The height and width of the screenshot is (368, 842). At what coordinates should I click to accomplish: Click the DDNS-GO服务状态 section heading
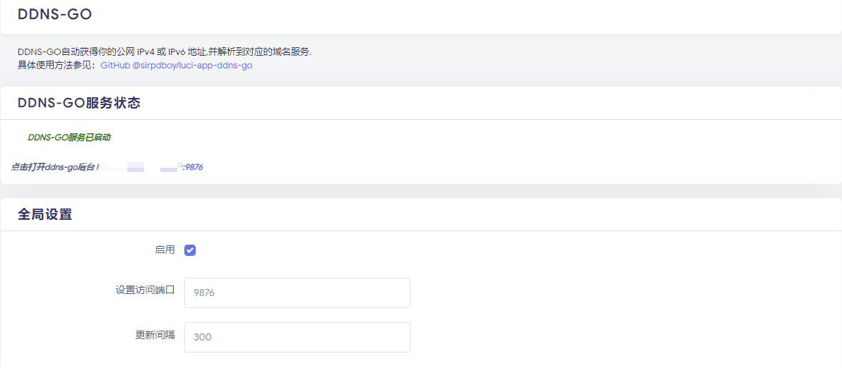[x=78, y=103]
